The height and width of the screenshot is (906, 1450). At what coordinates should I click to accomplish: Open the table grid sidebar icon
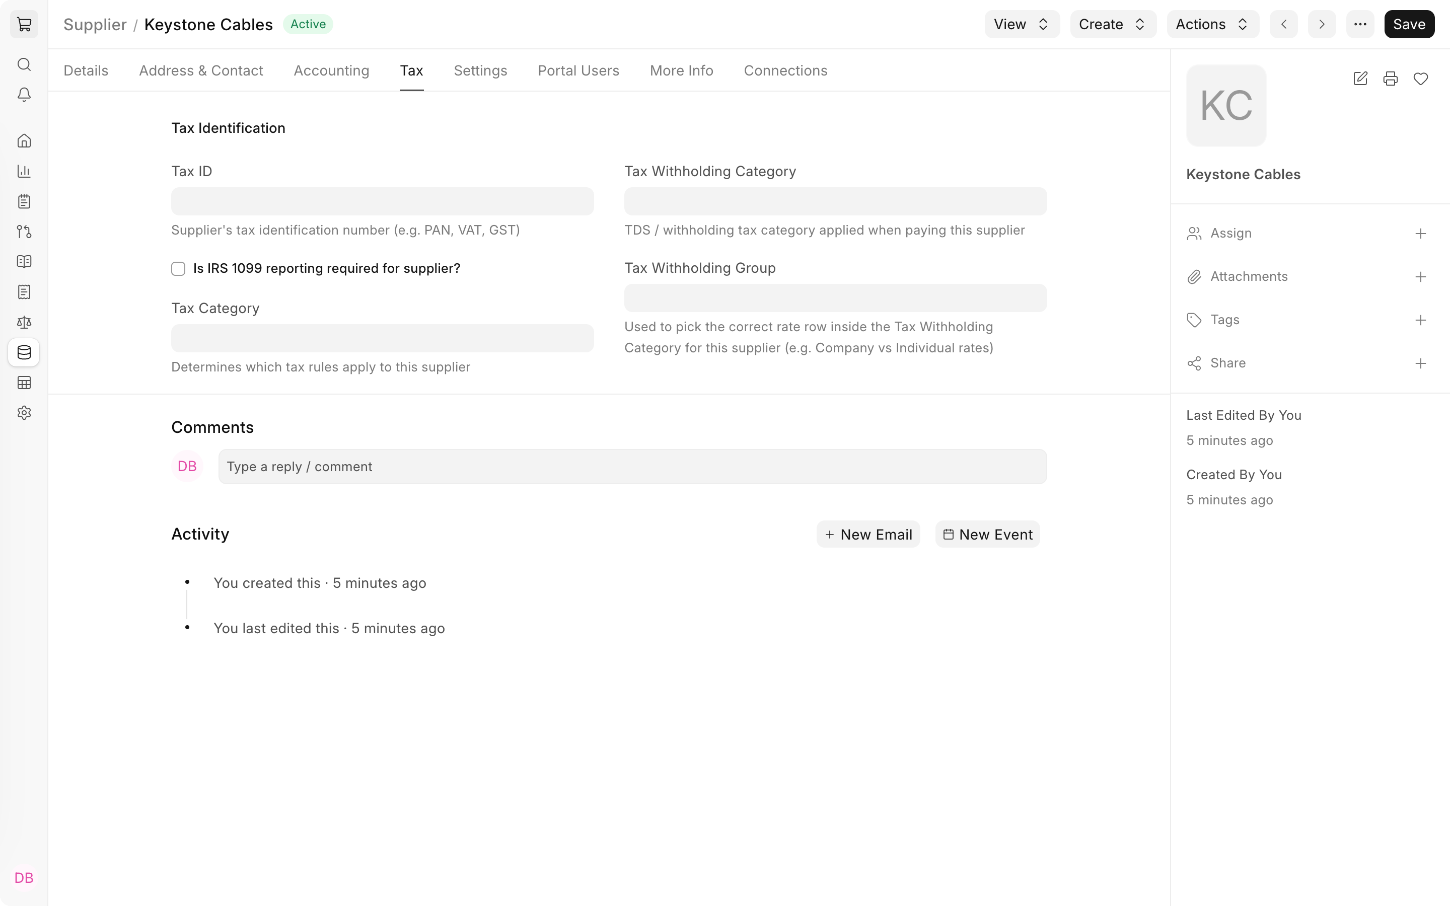coord(24,383)
